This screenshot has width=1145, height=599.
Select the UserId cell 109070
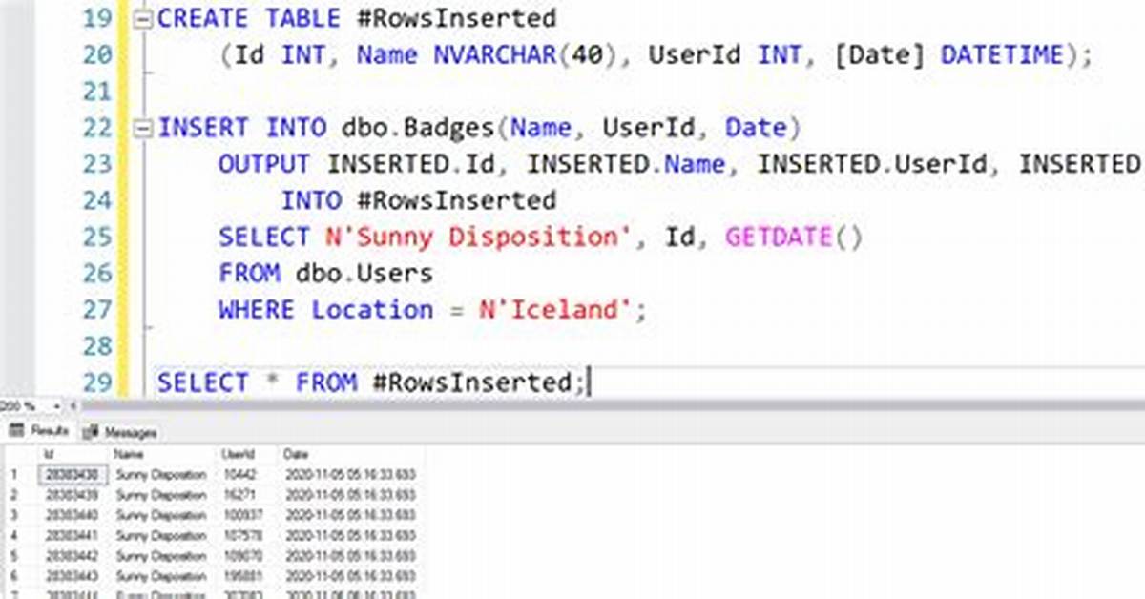(x=247, y=556)
